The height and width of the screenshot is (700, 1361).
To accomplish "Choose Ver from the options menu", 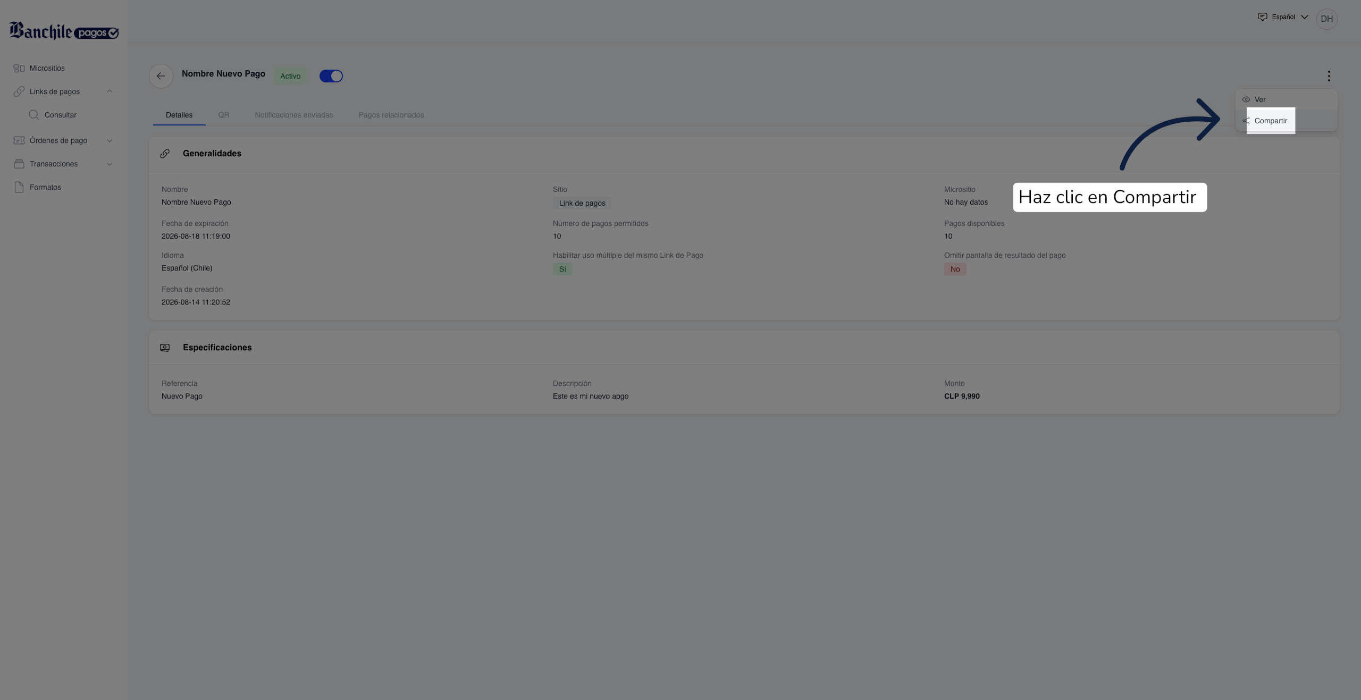I will click(x=1287, y=99).
